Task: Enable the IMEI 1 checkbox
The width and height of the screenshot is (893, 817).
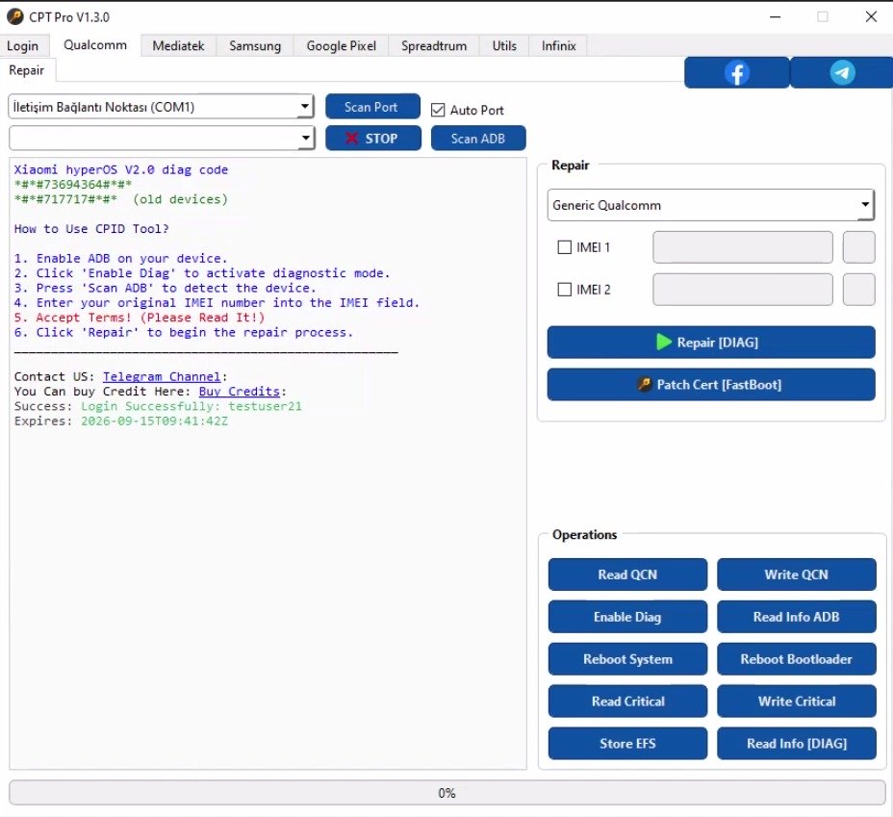Action: [x=564, y=247]
